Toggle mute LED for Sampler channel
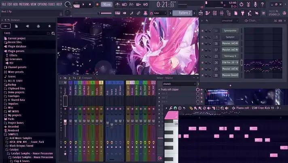Image resolution: width=288 pixels, height=163 pixels. click(203, 37)
